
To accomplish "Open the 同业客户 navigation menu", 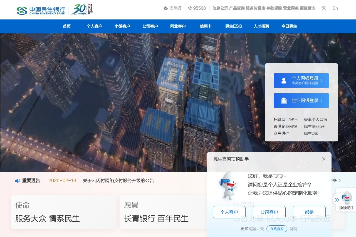I will tap(178, 26).
